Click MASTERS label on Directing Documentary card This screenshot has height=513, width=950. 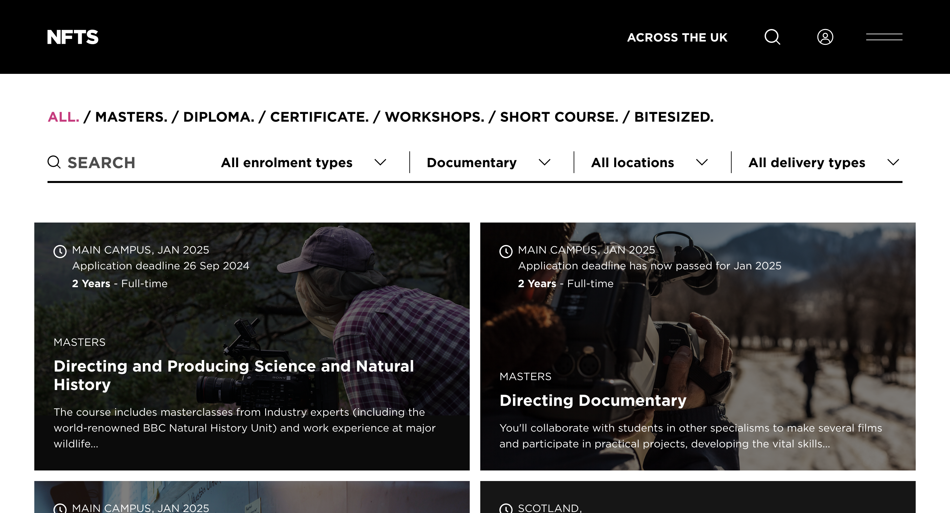coord(525,376)
